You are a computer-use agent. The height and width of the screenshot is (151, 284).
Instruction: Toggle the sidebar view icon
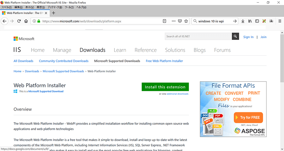[x=257, y=21]
